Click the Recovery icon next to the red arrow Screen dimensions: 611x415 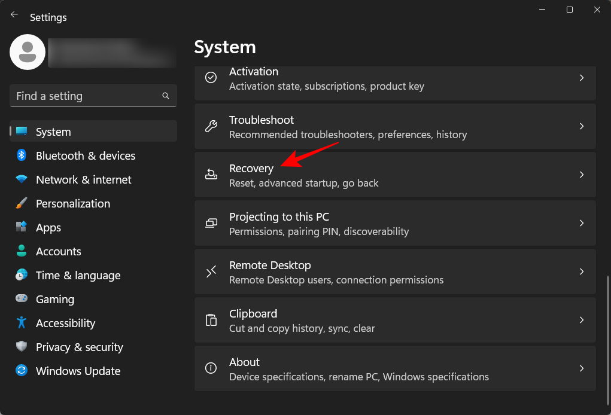(211, 175)
